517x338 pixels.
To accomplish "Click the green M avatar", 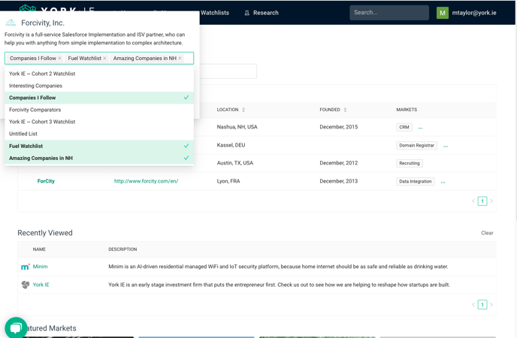I will 443,13.
